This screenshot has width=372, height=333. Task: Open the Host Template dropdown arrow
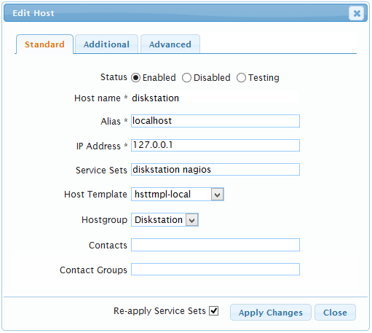(217, 195)
